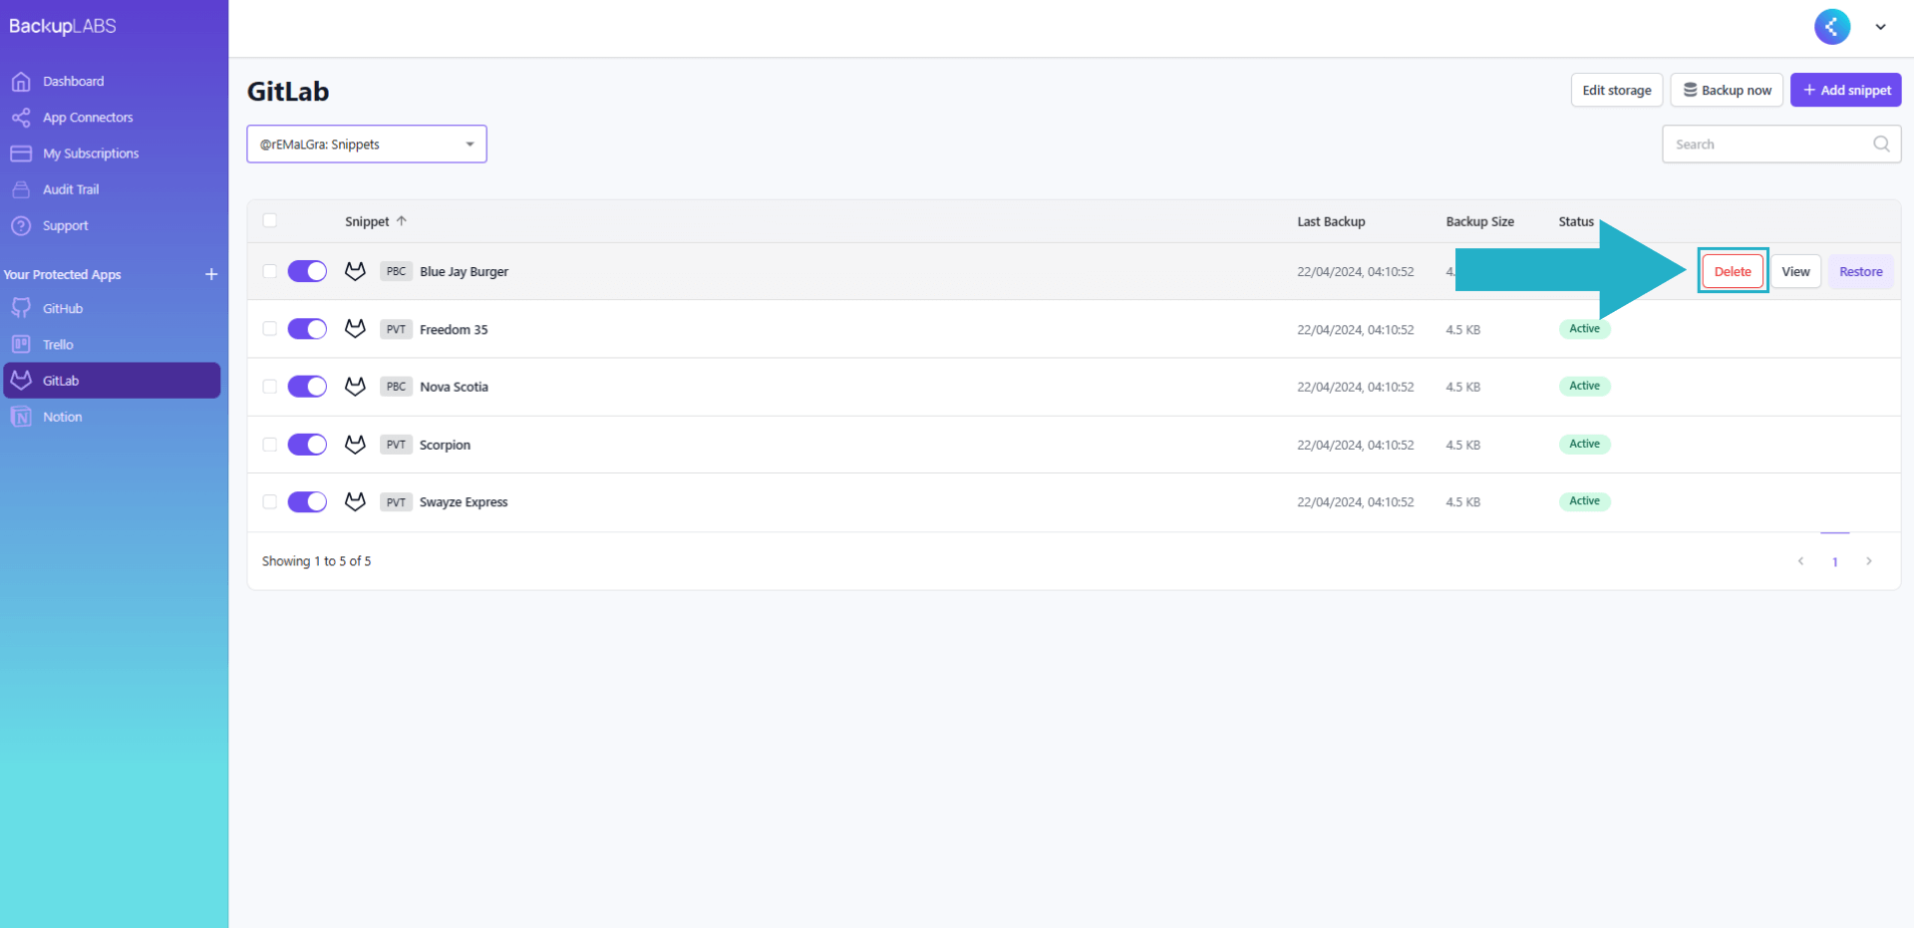Go to previous page arrow
The height and width of the screenshot is (928, 1914).
1800,561
